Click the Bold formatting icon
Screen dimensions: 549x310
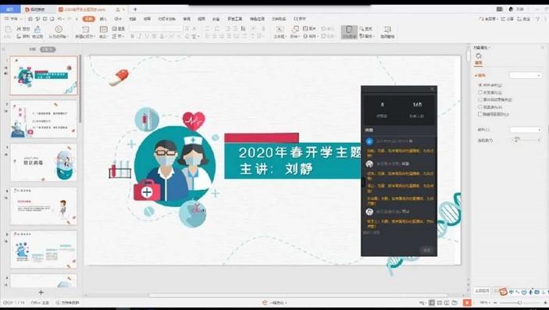132,36
